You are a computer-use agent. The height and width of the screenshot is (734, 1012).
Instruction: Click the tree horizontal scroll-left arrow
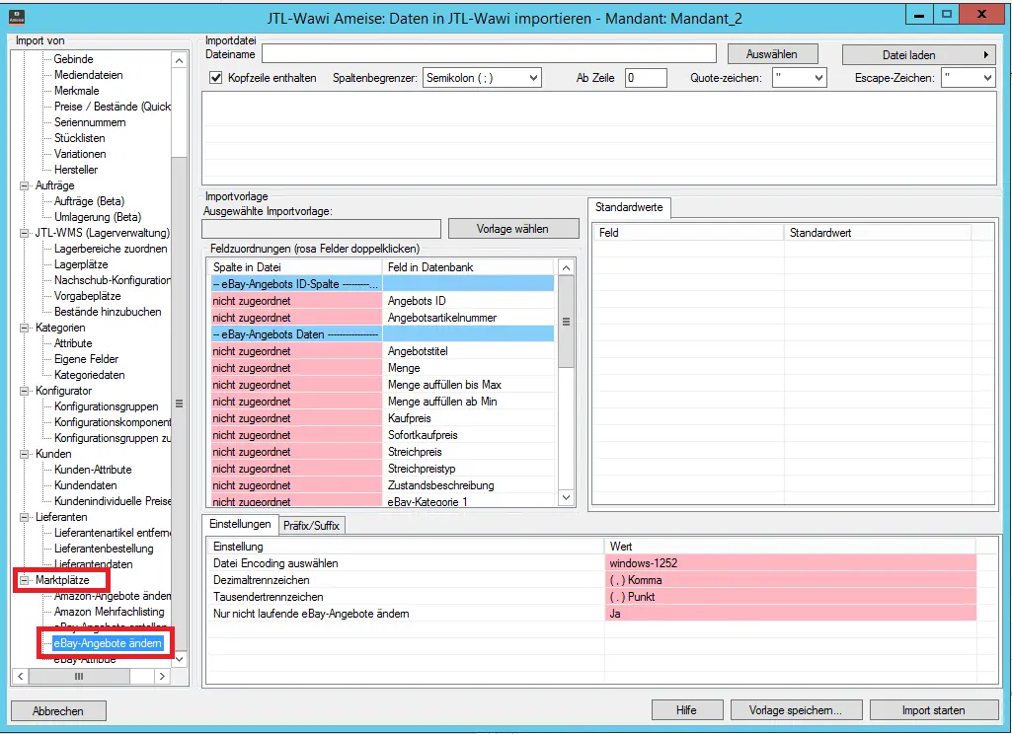pyautogui.click(x=21, y=676)
